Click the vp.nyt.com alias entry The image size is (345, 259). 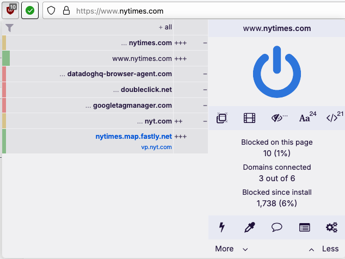click(x=156, y=147)
